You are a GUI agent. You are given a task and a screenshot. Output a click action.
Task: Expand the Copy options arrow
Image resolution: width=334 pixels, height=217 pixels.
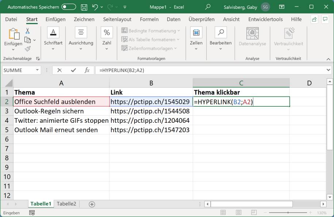tap(35, 40)
